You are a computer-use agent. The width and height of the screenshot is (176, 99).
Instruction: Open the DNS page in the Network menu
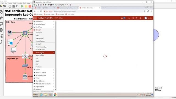coord(37,35)
